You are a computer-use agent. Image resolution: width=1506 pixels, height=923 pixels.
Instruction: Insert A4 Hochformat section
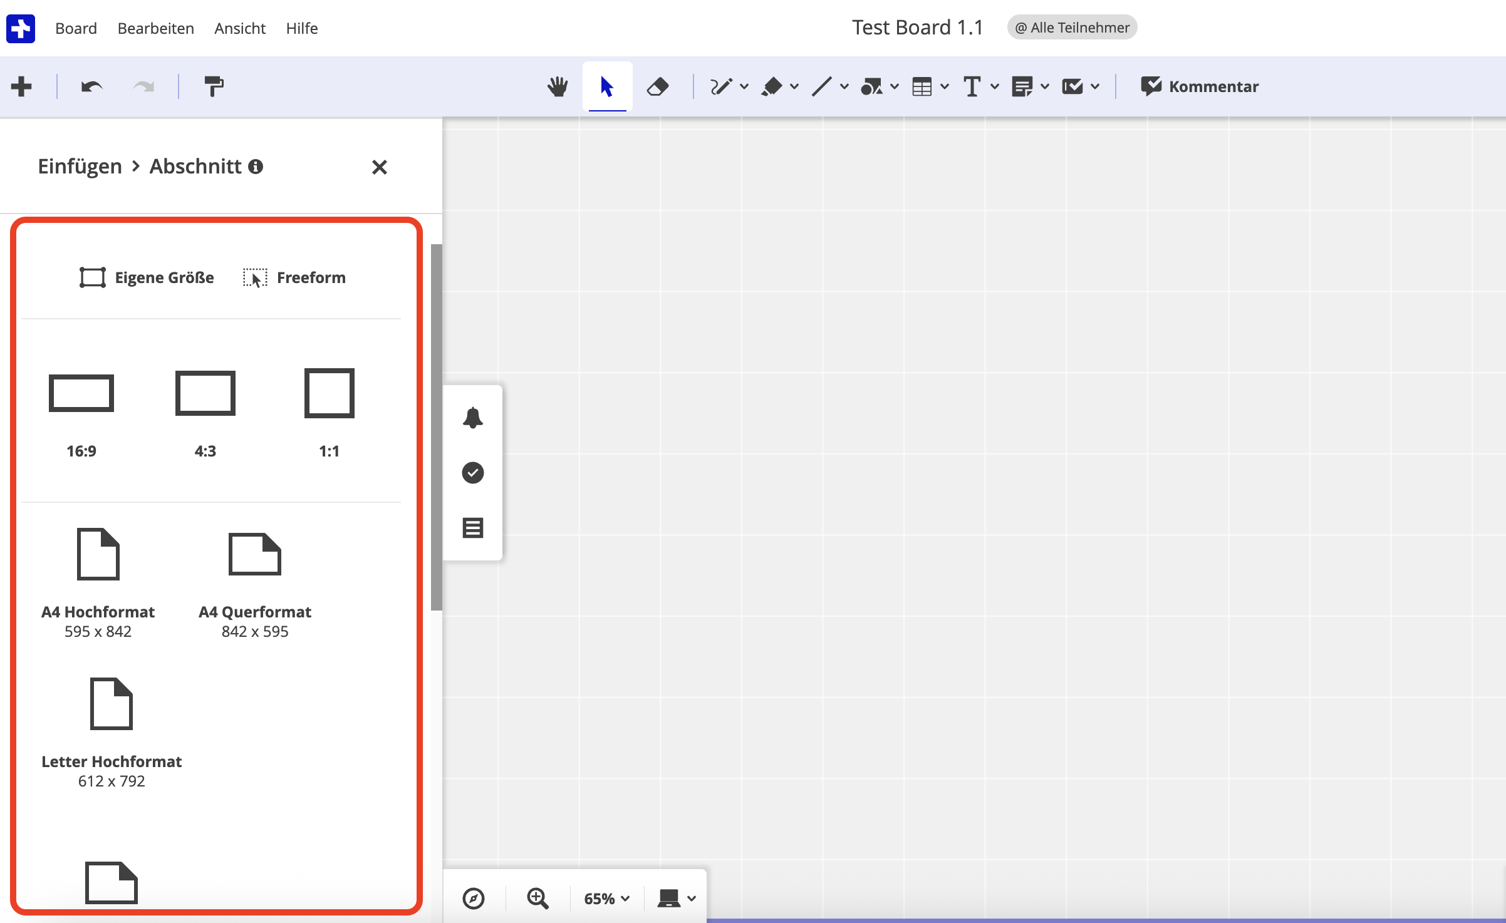(x=98, y=584)
